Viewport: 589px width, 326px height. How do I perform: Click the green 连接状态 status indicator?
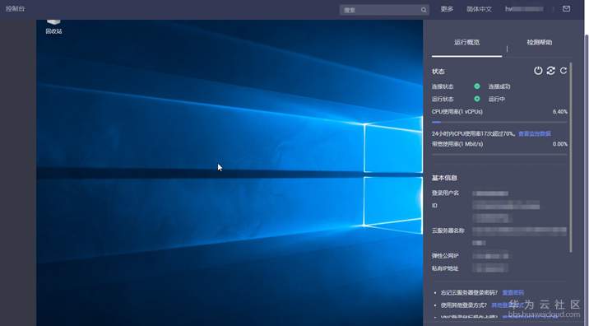(476, 86)
